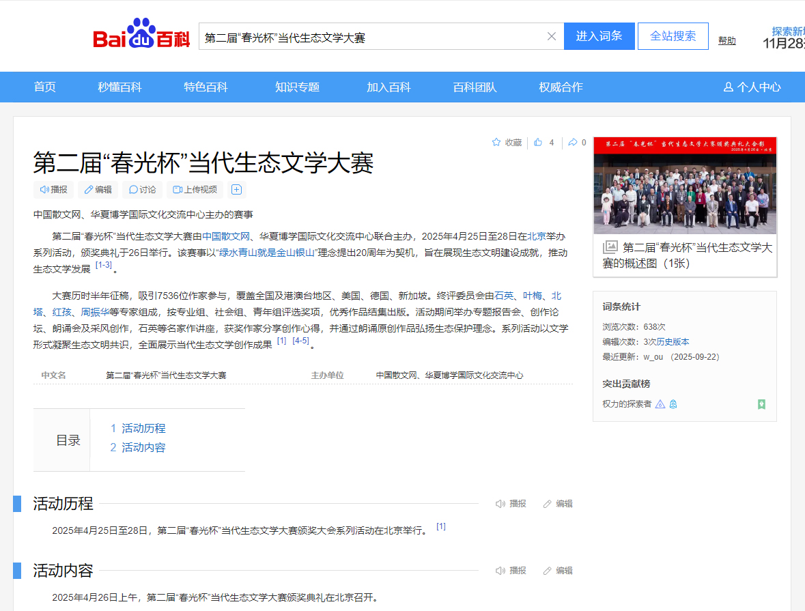Click the 上传视频 button
This screenshot has height=611, width=805.
click(195, 190)
